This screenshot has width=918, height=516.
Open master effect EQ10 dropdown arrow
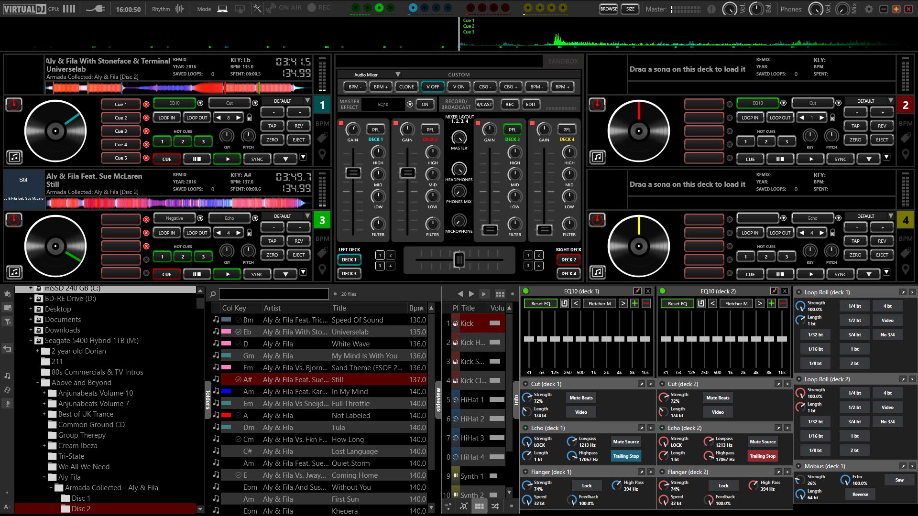[x=409, y=104]
